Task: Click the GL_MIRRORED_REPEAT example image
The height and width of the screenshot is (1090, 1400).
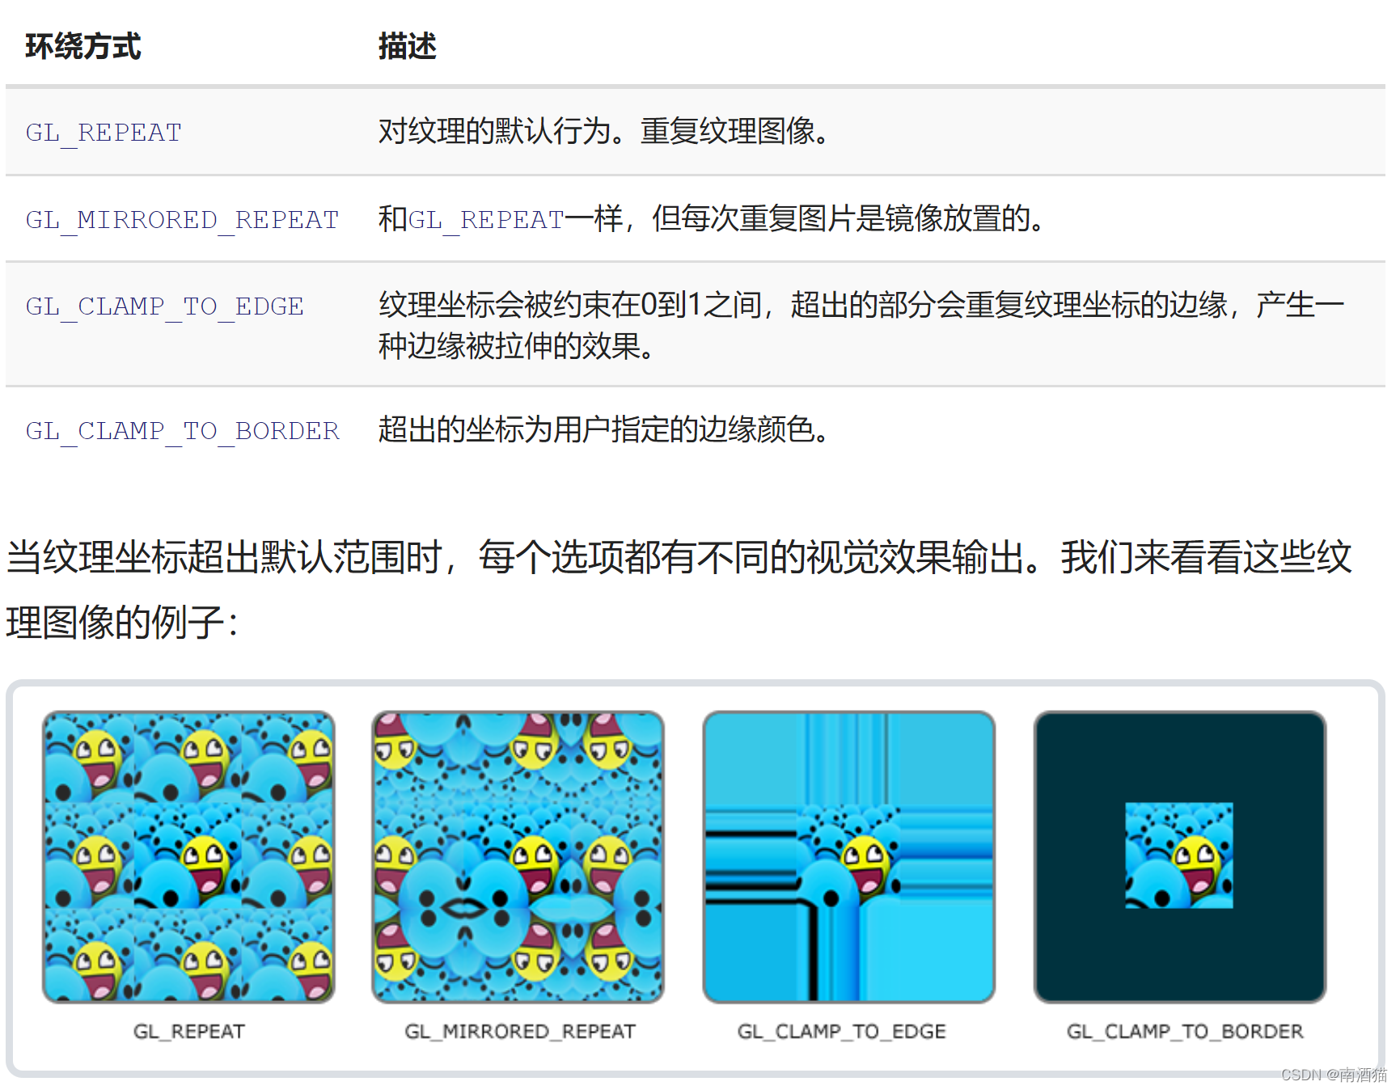Action: point(518,859)
